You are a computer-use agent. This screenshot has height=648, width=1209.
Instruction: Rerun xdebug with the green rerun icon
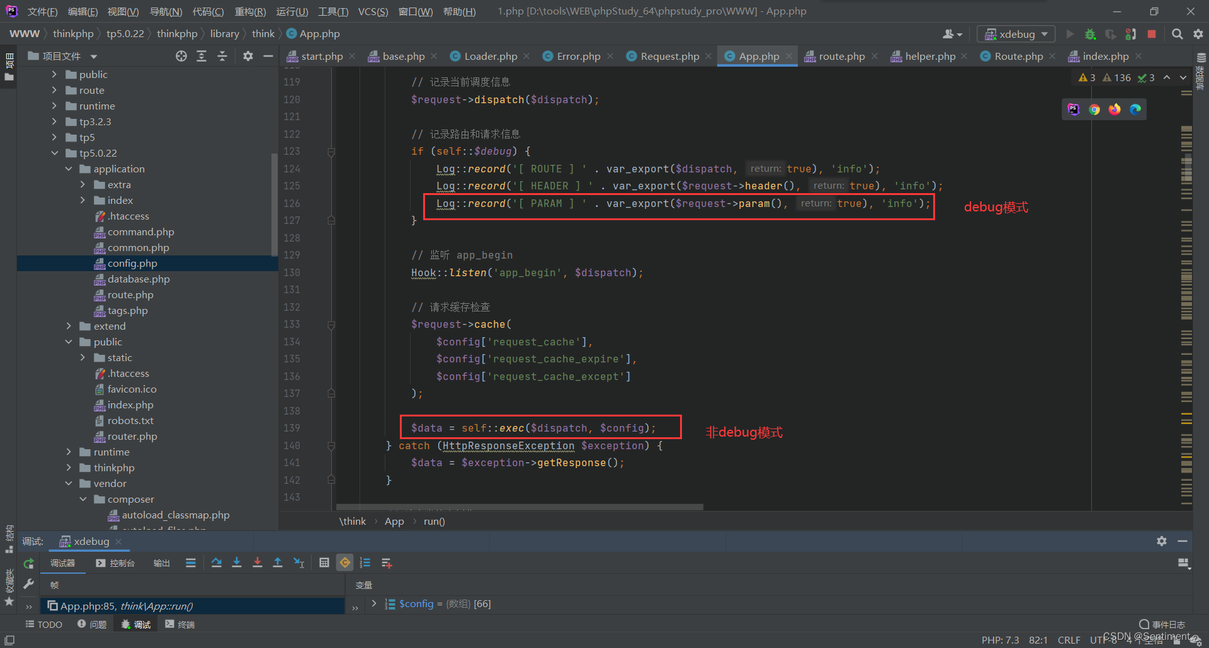pyautogui.click(x=28, y=564)
